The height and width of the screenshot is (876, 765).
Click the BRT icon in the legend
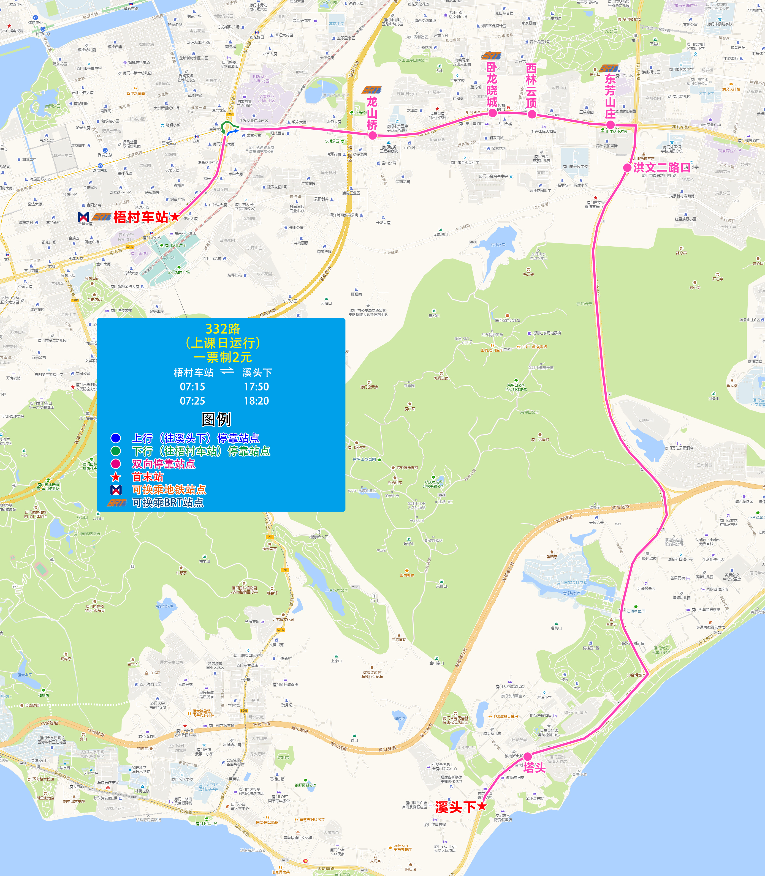pyautogui.click(x=116, y=503)
